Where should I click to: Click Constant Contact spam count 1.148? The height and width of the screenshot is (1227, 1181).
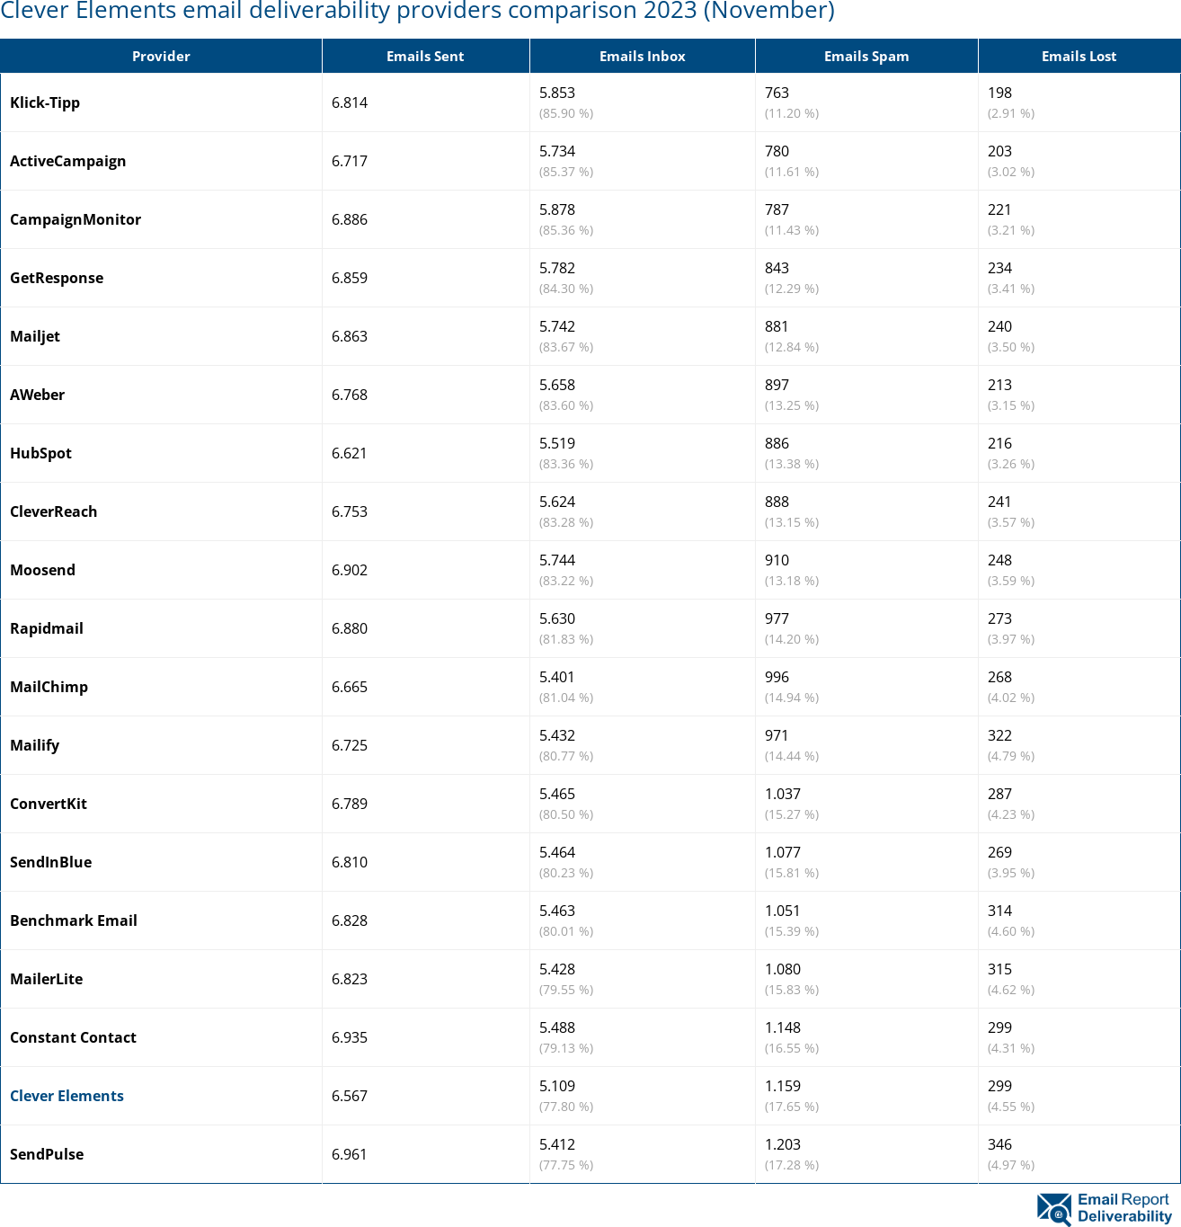pyautogui.click(x=783, y=1027)
